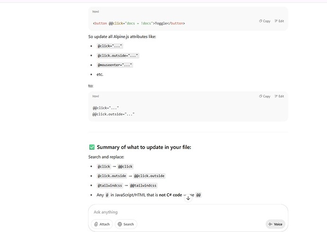The width and height of the screenshot is (327, 232).
Task: Click the green checkmark emoji in Summary heading
Action: 92,147
